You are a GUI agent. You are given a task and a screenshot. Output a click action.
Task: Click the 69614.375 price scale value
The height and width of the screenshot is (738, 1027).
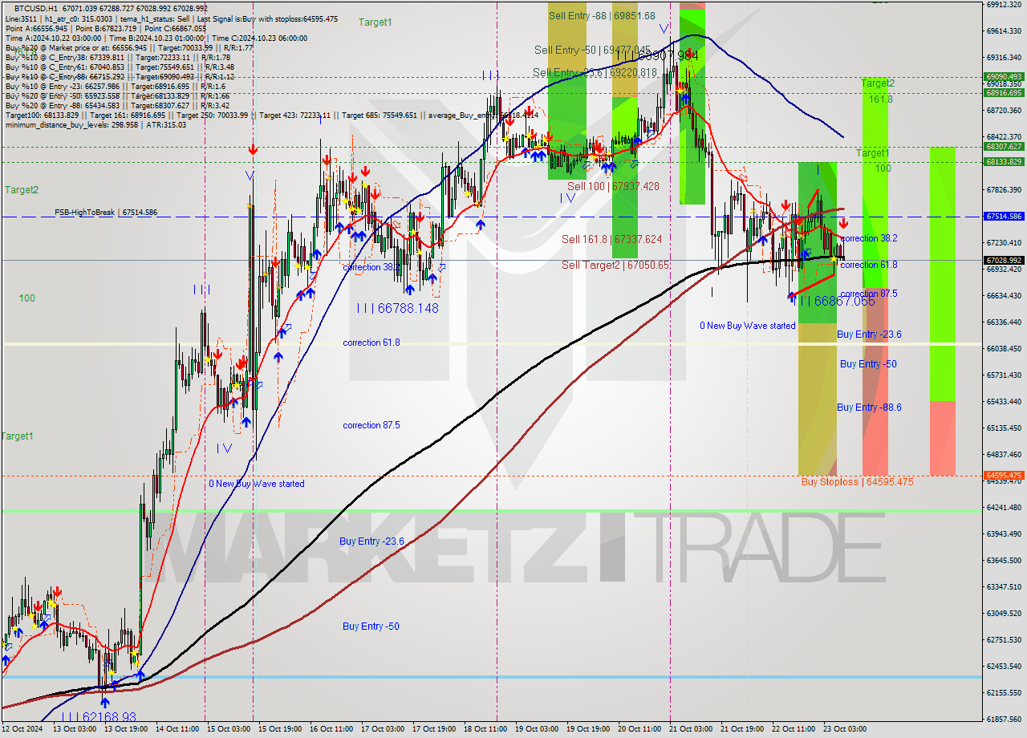click(x=1004, y=31)
